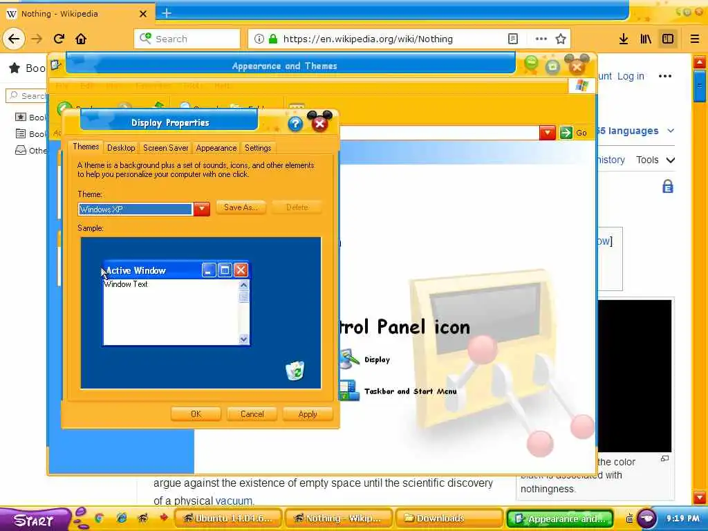Show site information icon in URL bar
708x531 pixels.
click(x=259, y=39)
